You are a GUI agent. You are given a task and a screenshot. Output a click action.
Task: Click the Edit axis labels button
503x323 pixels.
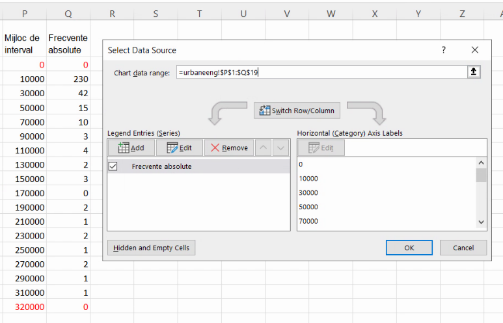coord(321,148)
